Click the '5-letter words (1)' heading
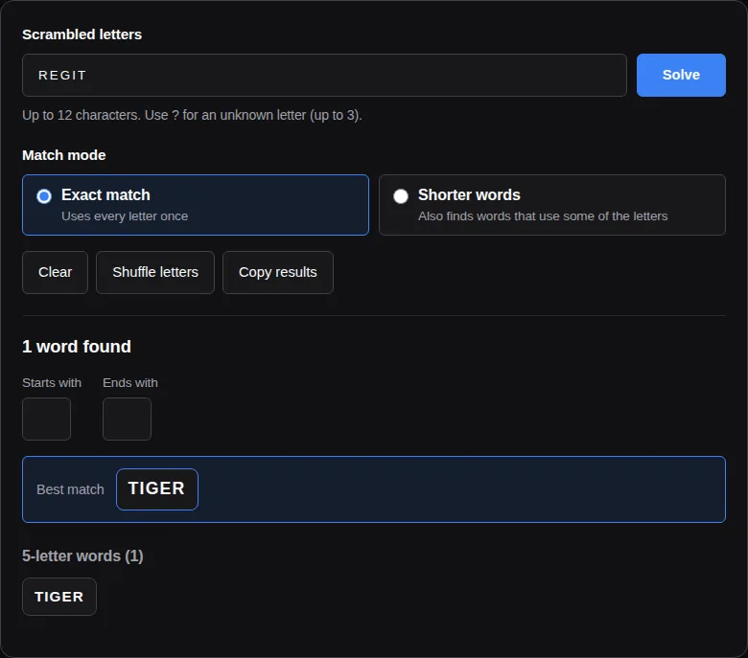The width and height of the screenshot is (748, 658). (x=82, y=556)
